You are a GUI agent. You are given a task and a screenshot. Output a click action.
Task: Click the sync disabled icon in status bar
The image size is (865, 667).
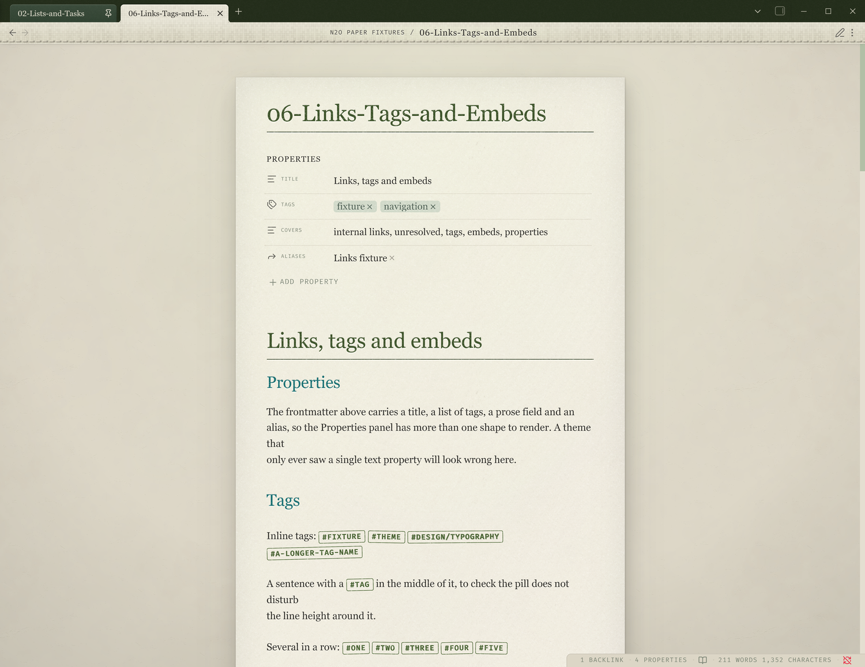pyautogui.click(x=847, y=660)
